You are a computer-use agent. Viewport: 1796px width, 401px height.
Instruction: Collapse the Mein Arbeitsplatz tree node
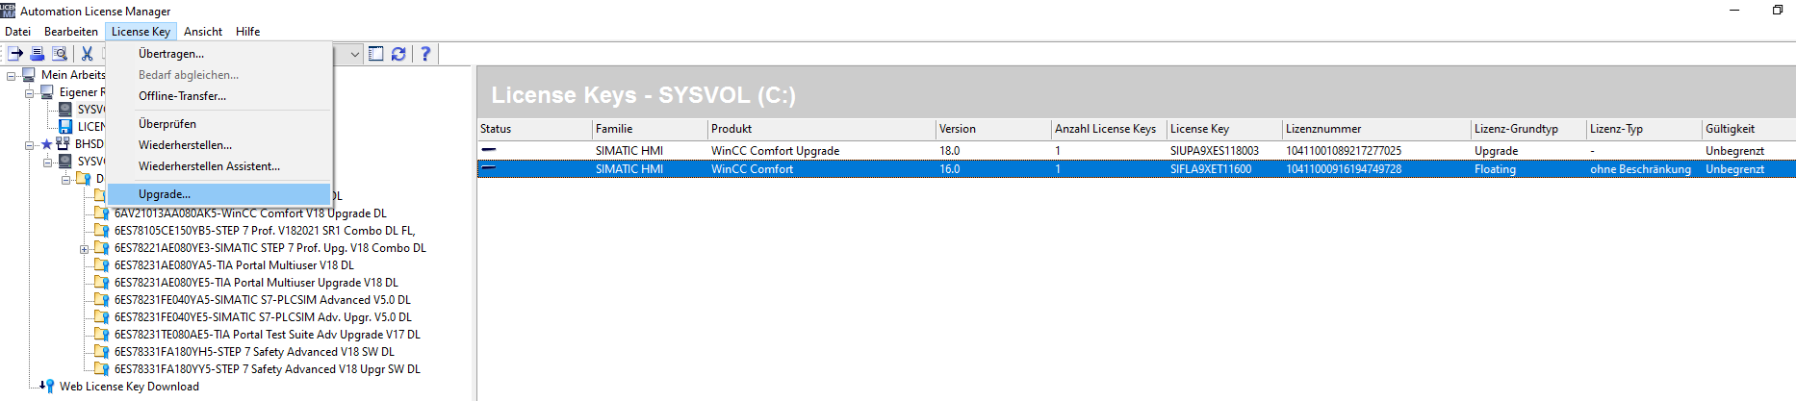(12, 75)
